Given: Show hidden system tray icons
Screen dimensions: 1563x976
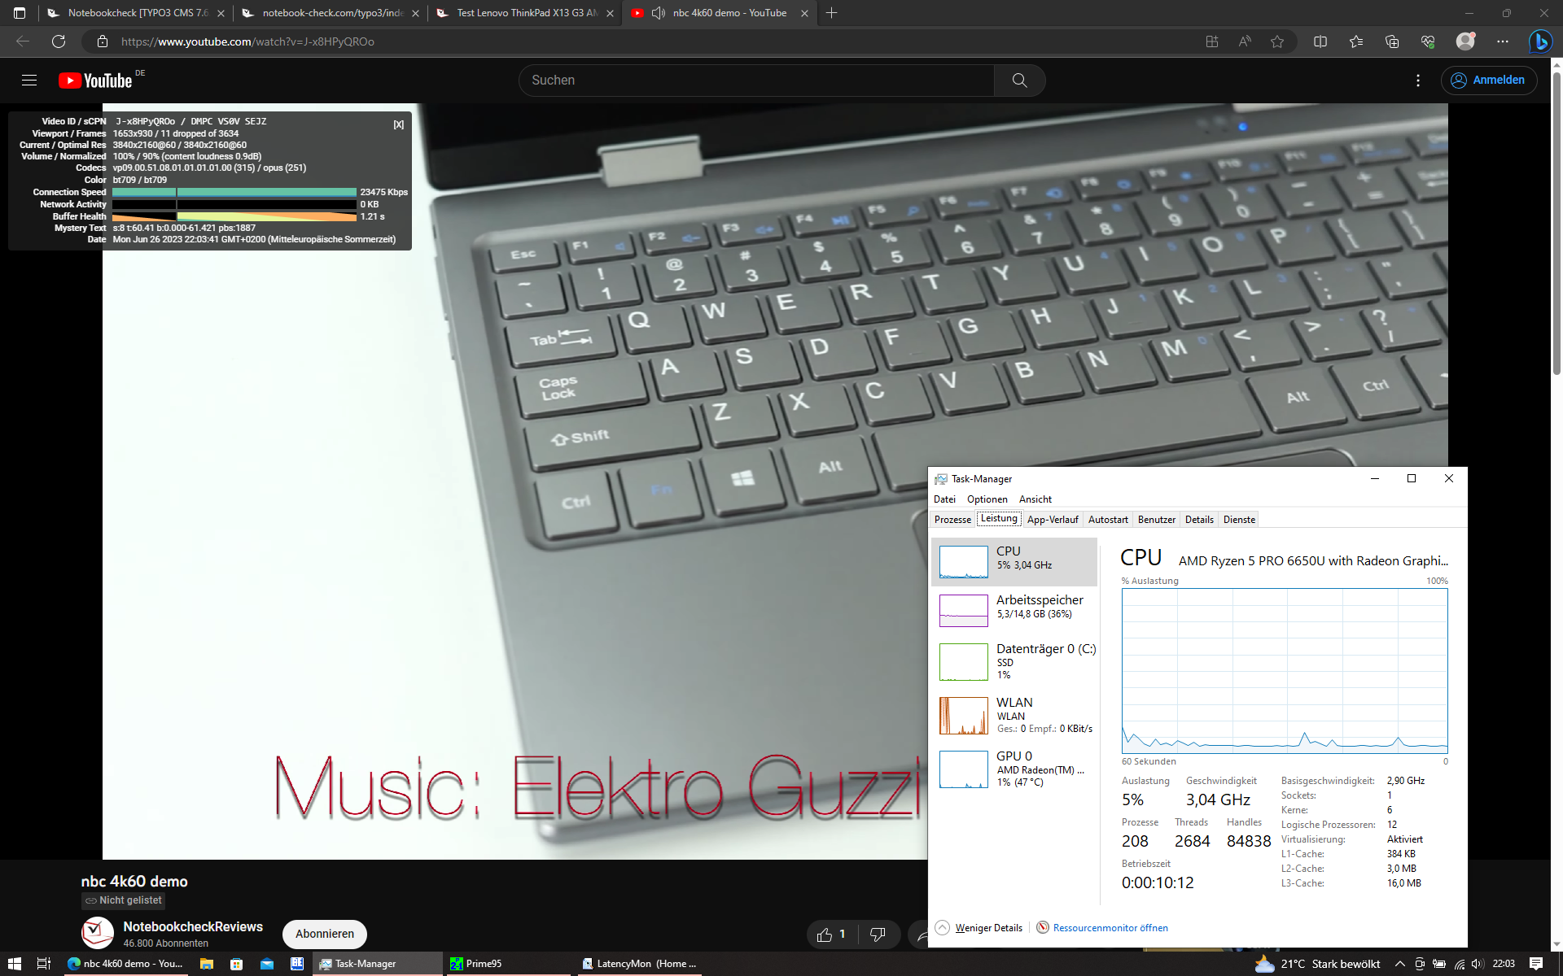Looking at the screenshot, I should tap(1400, 964).
